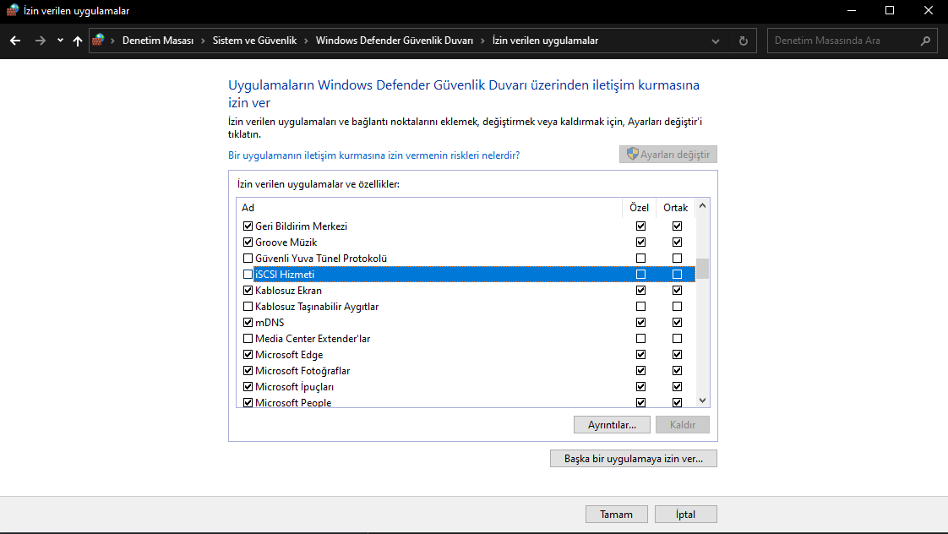Screen dimensions: 948x534
Task: Go up one level arrow
Action: tap(78, 41)
